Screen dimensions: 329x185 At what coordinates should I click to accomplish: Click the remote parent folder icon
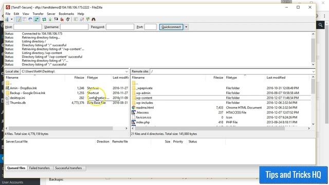pos(134,83)
